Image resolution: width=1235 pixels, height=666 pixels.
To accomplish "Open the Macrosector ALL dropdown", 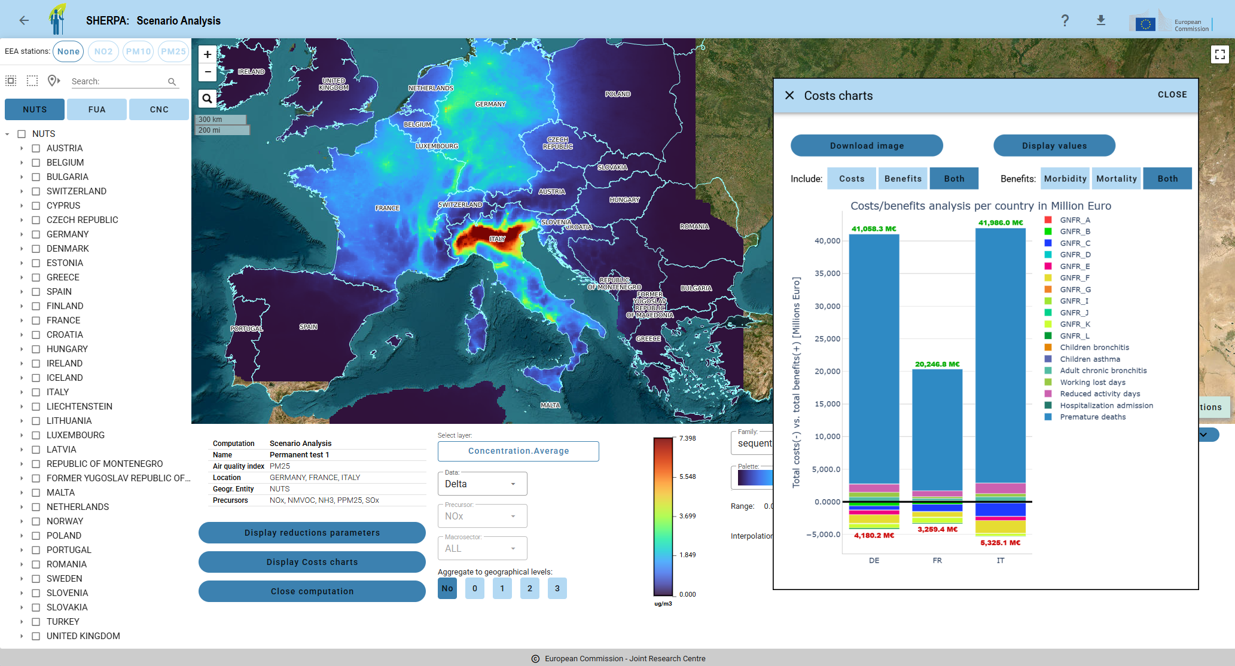I will (x=482, y=548).
